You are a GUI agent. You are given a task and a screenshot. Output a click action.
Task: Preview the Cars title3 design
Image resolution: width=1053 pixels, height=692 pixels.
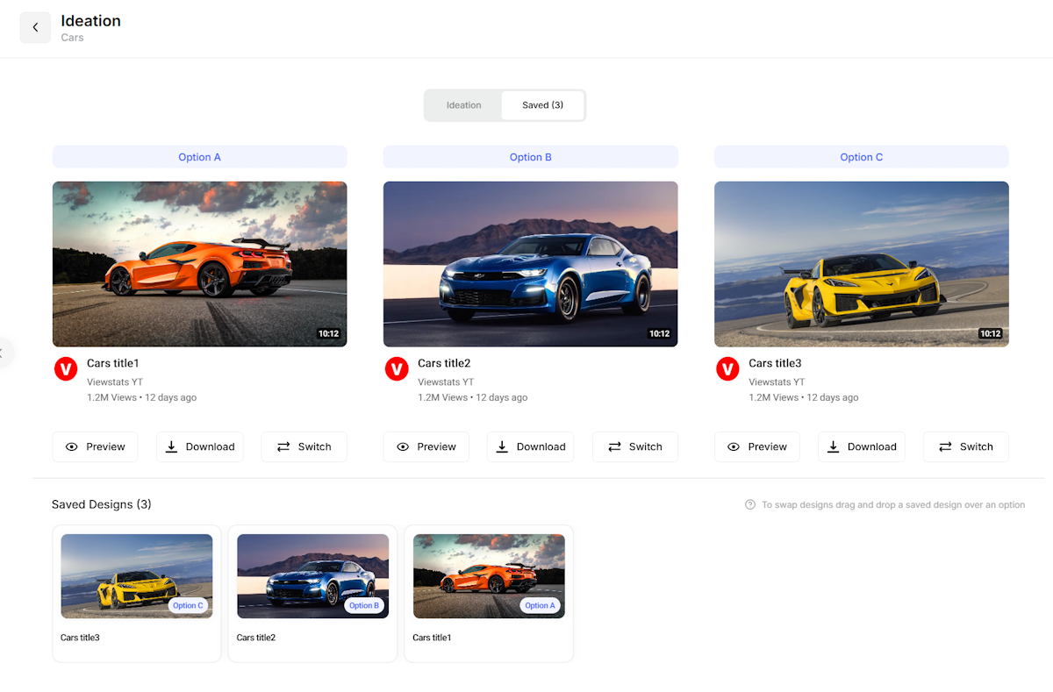757,446
